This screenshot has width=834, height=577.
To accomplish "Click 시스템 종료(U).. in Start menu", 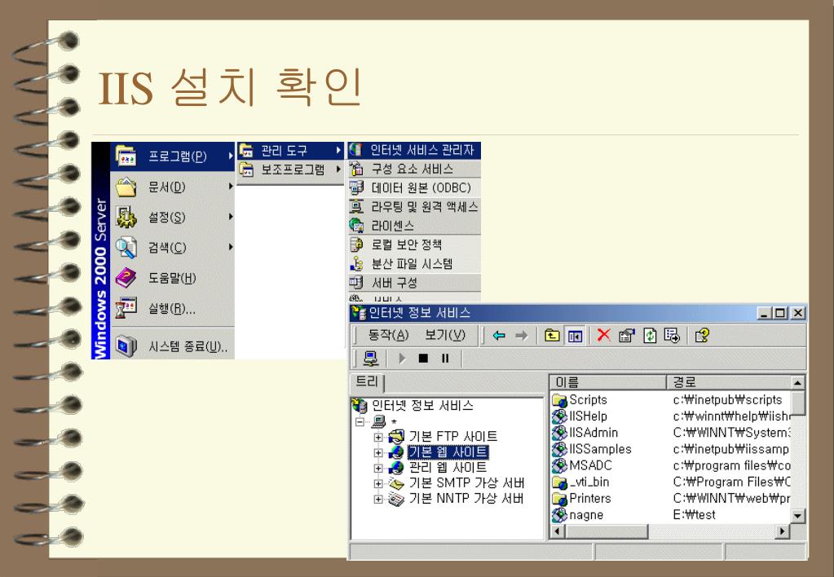I will tap(173, 346).
